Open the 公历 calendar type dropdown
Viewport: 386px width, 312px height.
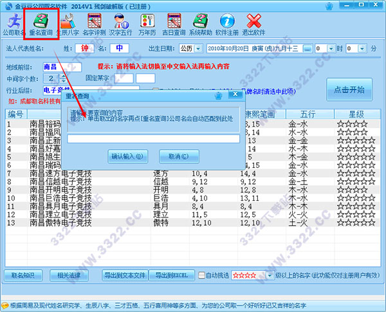198,48
